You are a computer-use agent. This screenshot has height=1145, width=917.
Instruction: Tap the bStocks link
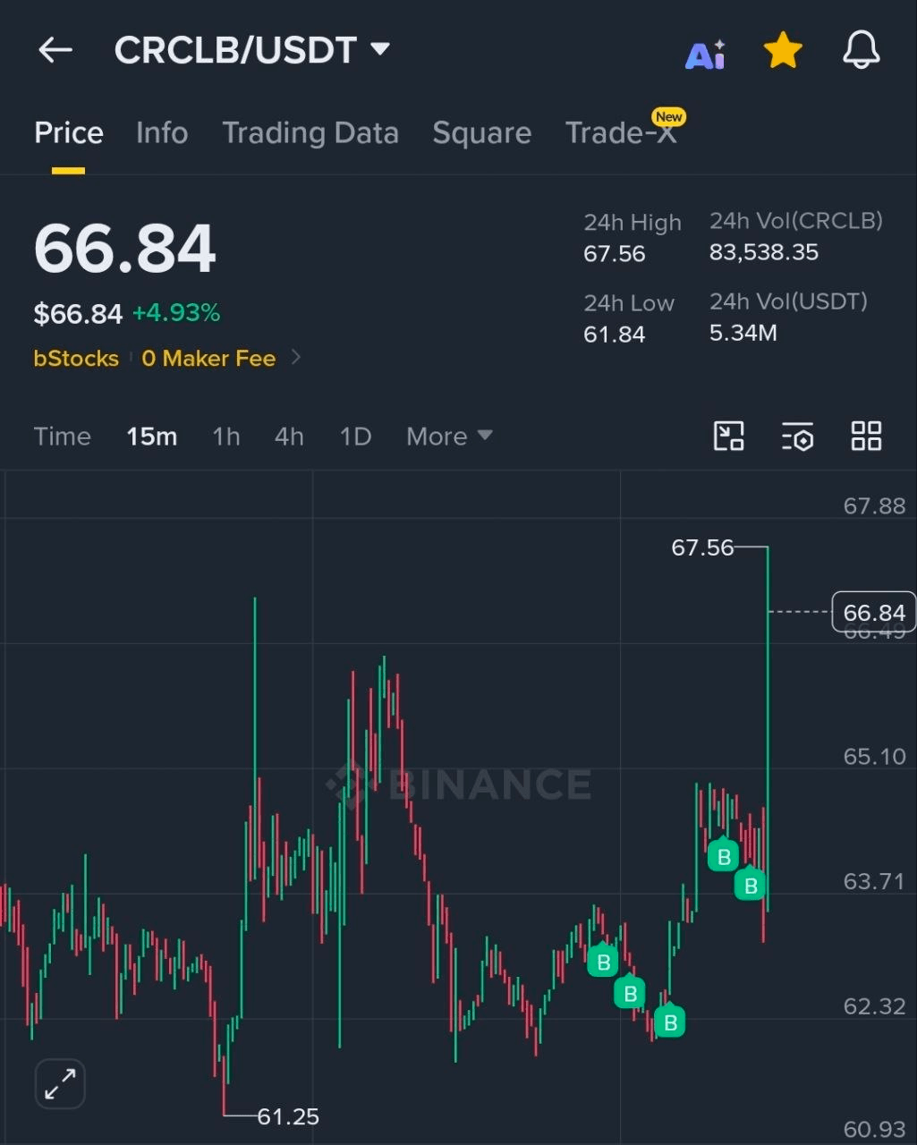pyautogui.click(x=76, y=359)
